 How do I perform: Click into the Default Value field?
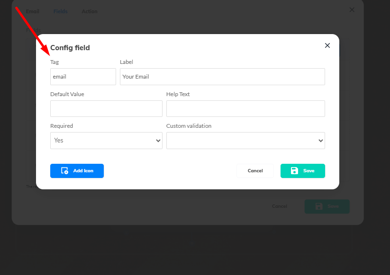106,108
